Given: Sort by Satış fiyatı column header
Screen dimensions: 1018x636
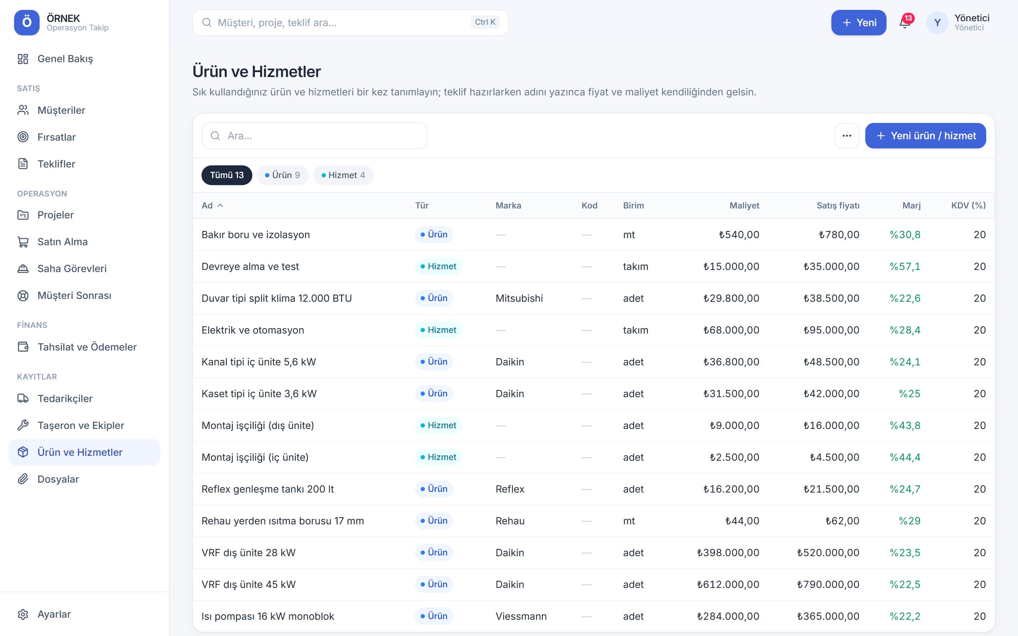Looking at the screenshot, I should coord(837,206).
